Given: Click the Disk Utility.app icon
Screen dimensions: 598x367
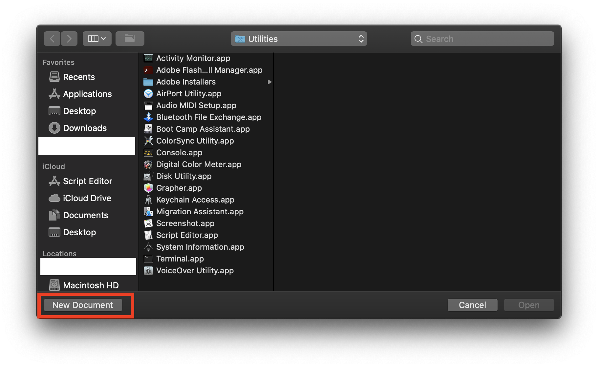Looking at the screenshot, I should [148, 176].
